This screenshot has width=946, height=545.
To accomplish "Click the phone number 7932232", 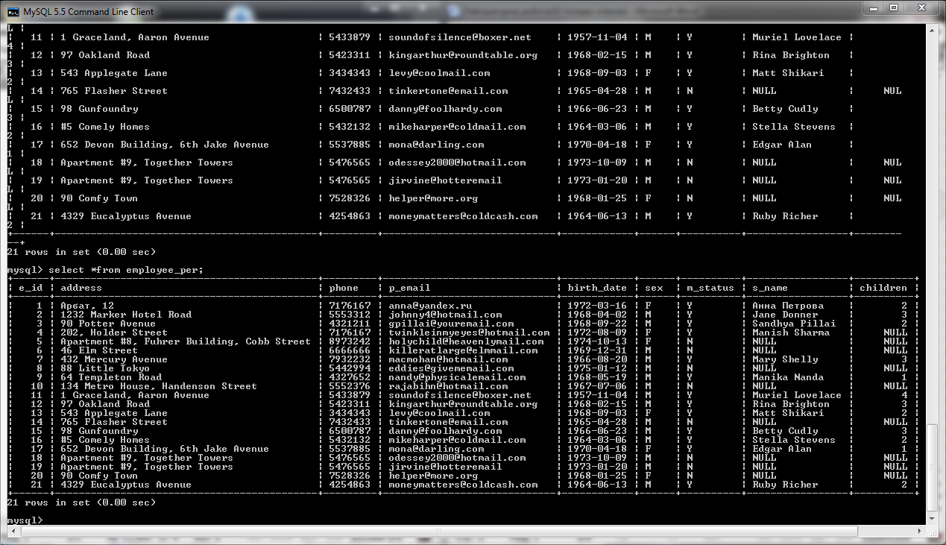I will (x=350, y=359).
